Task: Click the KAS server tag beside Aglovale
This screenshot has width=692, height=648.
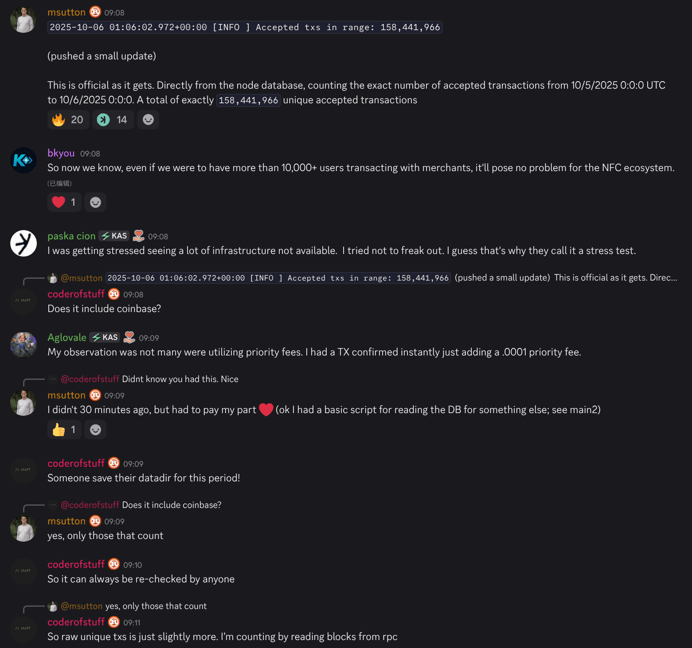Action: (x=105, y=337)
